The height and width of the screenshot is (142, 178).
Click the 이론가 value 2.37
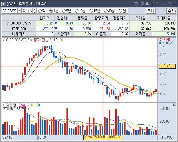(x=120, y=34)
